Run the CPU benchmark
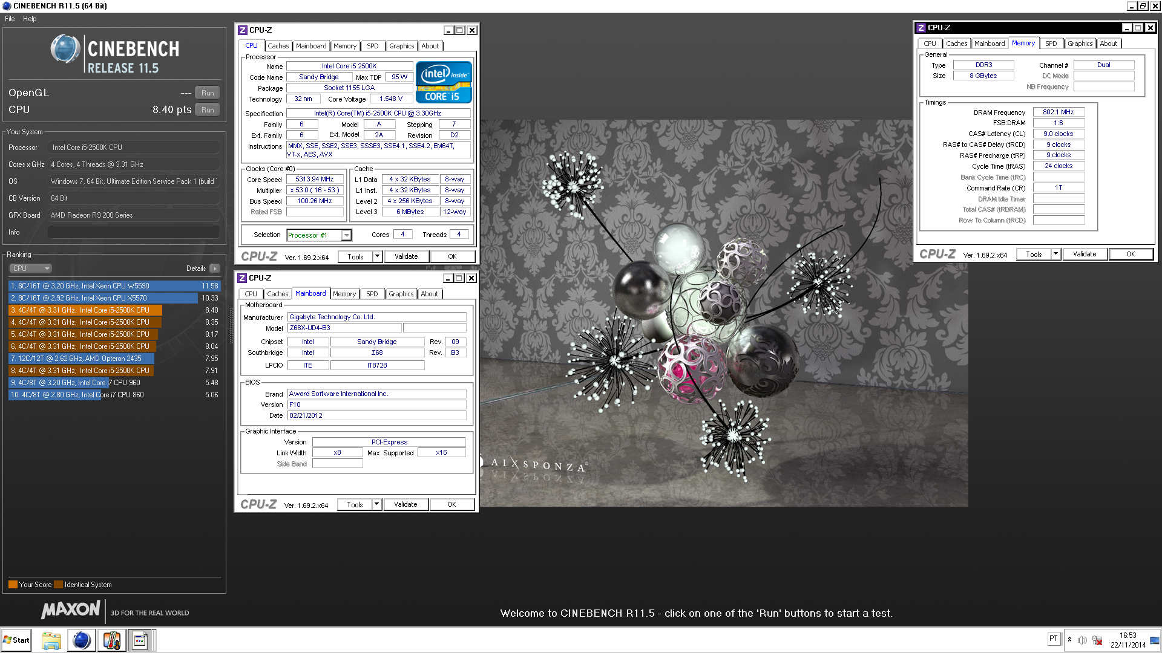This screenshot has width=1162, height=653. [208, 110]
